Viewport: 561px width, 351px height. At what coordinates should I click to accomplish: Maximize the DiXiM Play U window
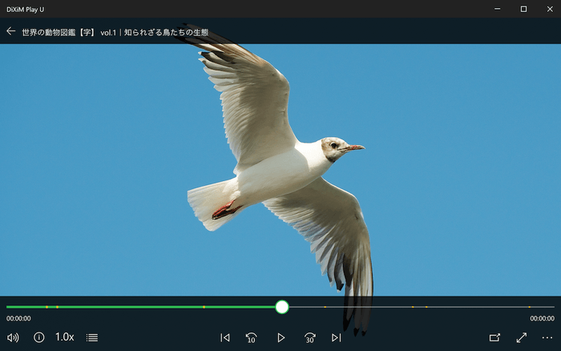click(x=523, y=9)
